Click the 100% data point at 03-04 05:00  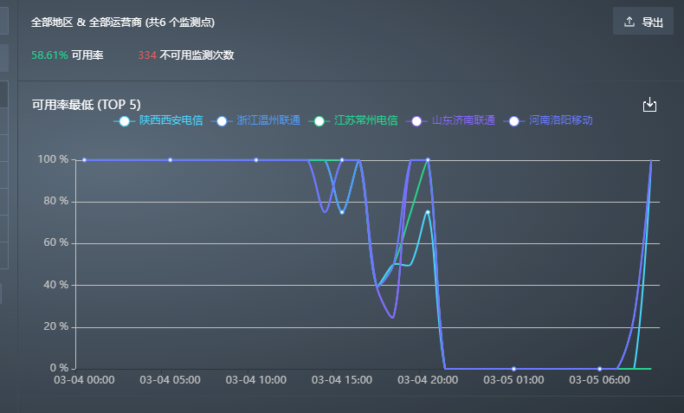[x=170, y=160]
